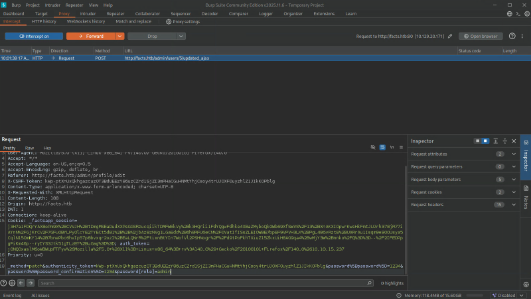The height and width of the screenshot is (299, 531).
Task: Click the Drop button
Action: tap(152, 36)
